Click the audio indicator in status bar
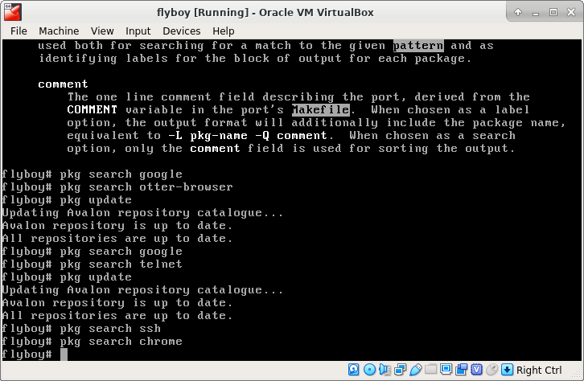This screenshot has height=381, width=584. coord(385,370)
